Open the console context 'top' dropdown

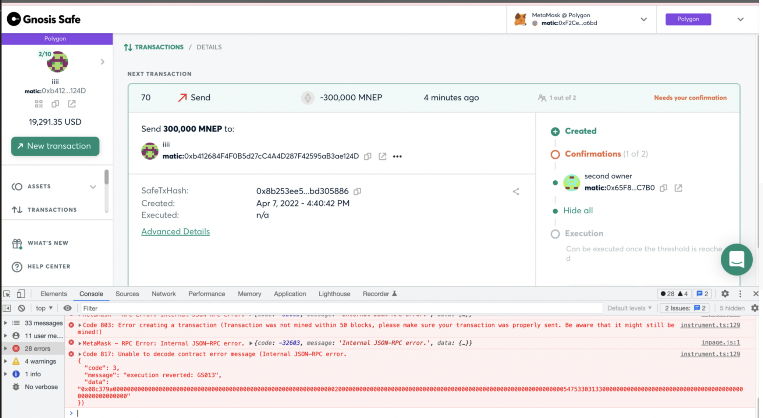coord(44,308)
